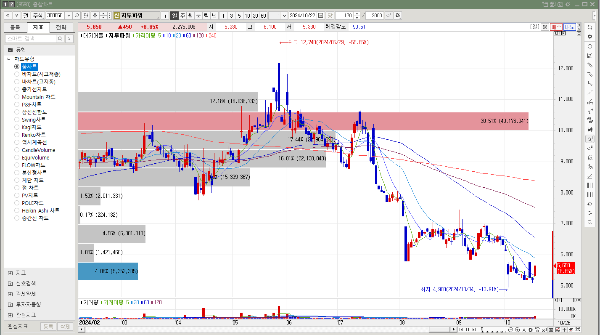Click the 등록 button
Viewport: 600px width, 335px height.
pos(48,327)
